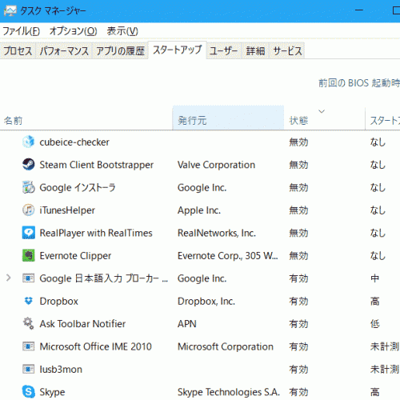Click the 高 impact of Skype
Image resolution: width=400 pixels, height=400 pixels.
[x=375, y=392]
